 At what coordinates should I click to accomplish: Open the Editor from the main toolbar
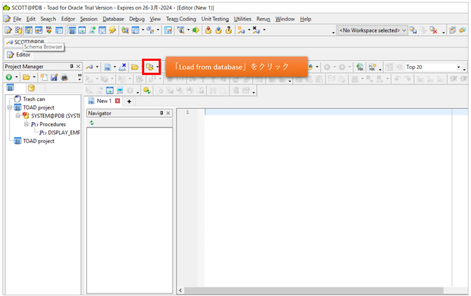(x=8, y=30)
